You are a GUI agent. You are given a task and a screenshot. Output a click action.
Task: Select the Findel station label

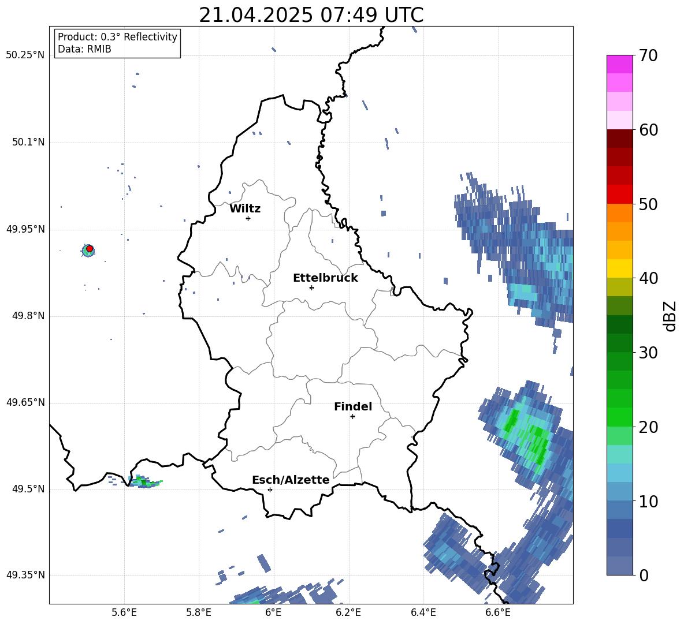[353, 407]
